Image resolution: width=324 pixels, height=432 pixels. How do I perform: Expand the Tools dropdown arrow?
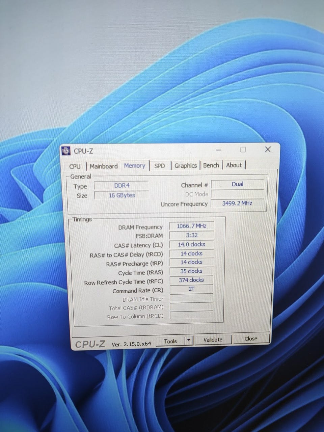(189, 341)
